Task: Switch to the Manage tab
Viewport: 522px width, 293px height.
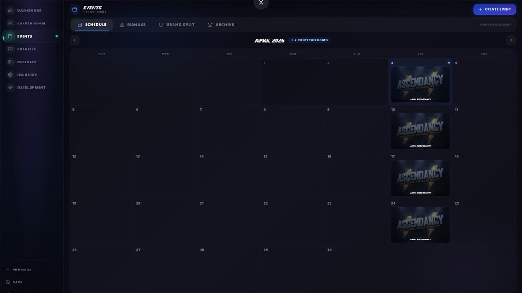Action: click(x=133, y=24)
